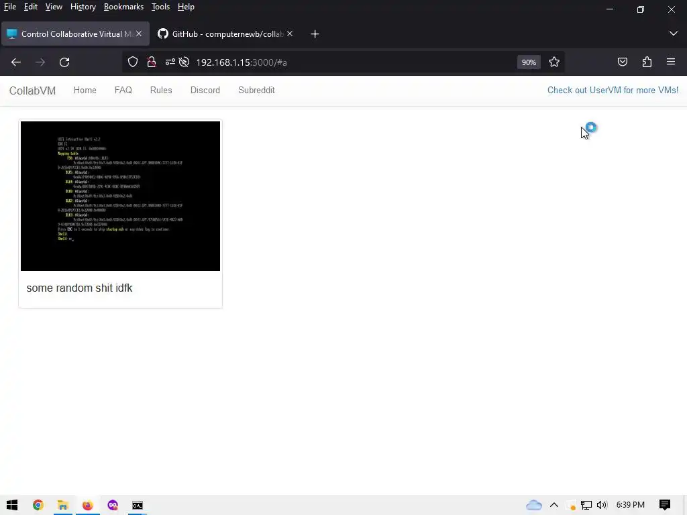Close the Control Collaborative Virtual Machines tab
This screenshot has width=687, height=515.
(139, 34)
